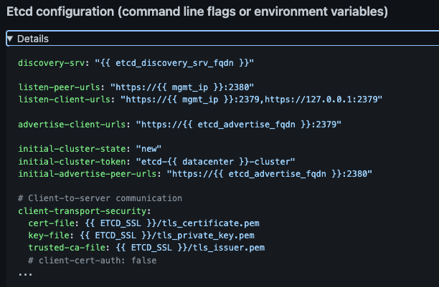This screenshot has height=287, width=439.
Task: Click the tls_certificate.pem path value
Action: (x=172, y=223)
